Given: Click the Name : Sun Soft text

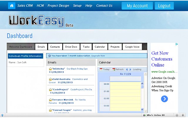Looking at the screenshot, I should pos(18,62).
